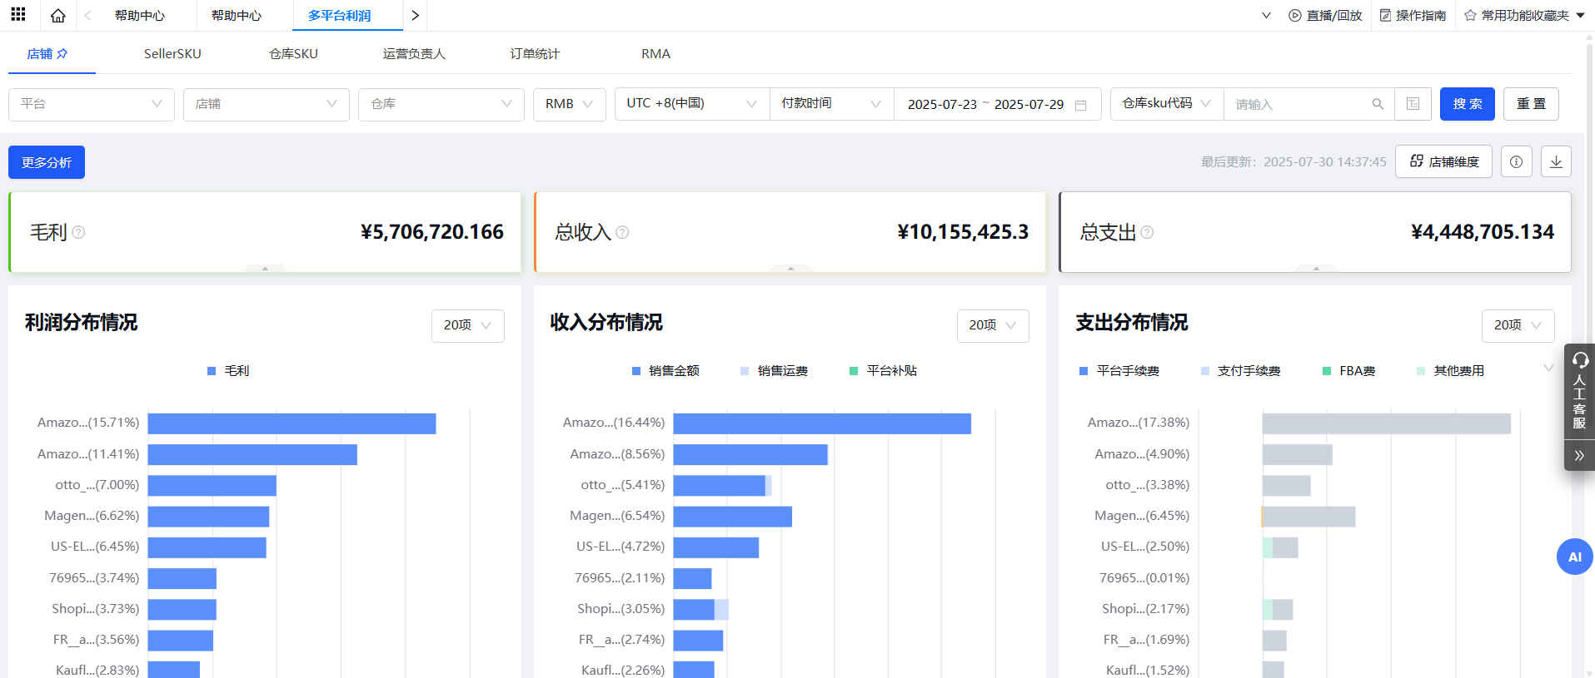Open the 人工客服 headset support icon
The image size is (1595, 678).
click(1579, 360)
